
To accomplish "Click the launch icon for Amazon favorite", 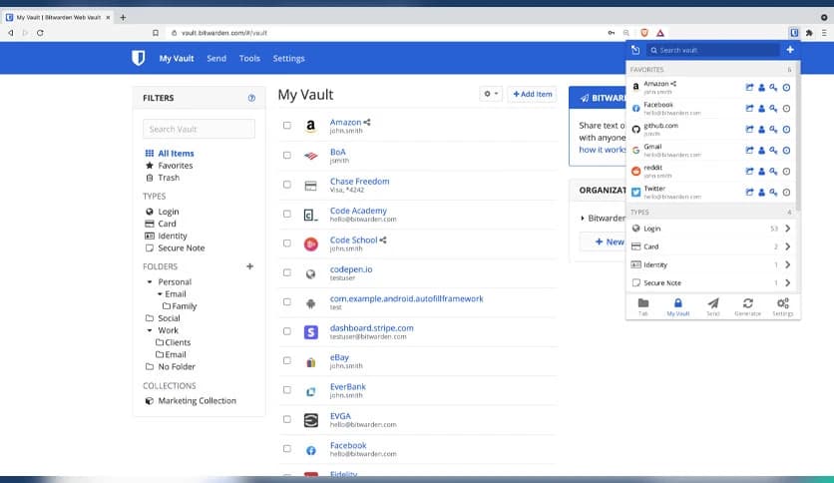I will tap(749, 87).
